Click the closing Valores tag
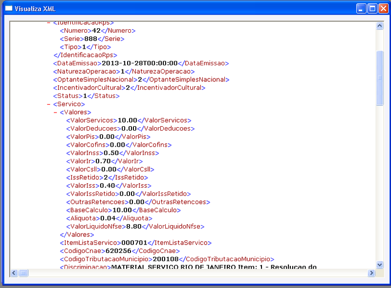 77,235
